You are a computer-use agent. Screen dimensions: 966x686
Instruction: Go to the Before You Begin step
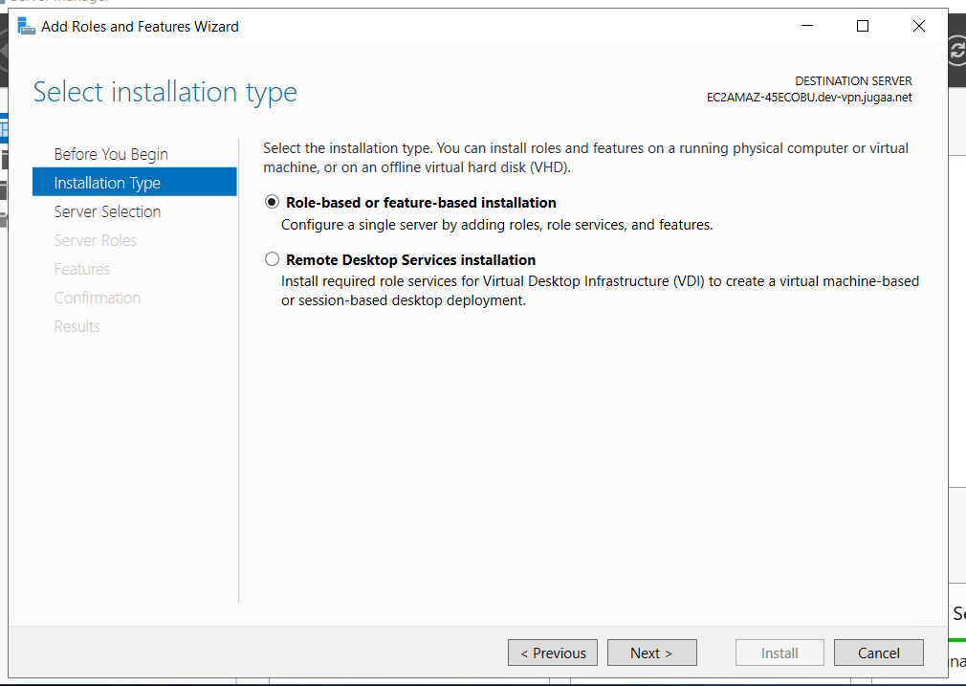[111, 154]
